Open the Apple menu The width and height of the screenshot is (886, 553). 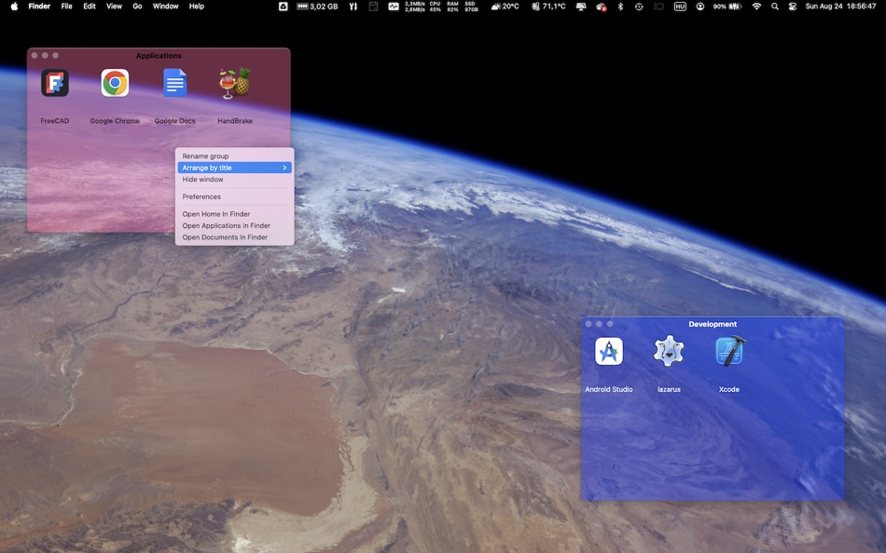pyautogui.click(x=15, y=7)
